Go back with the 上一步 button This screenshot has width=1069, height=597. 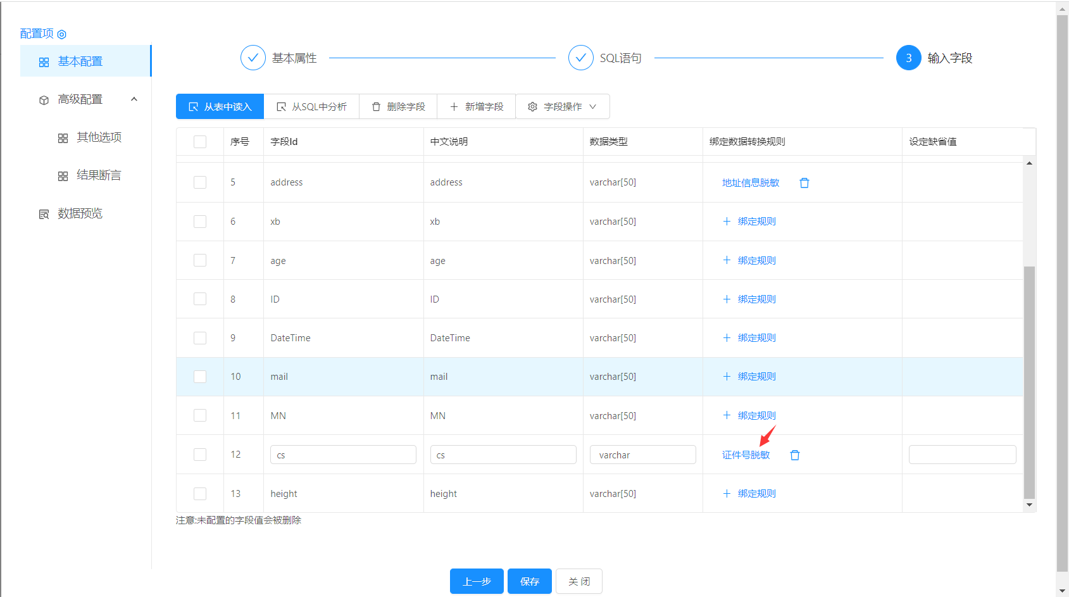click(477, 581)
